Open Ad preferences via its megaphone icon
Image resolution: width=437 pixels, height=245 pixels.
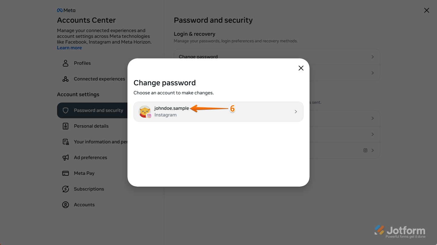pyautogui.click(x=66, y=157)
